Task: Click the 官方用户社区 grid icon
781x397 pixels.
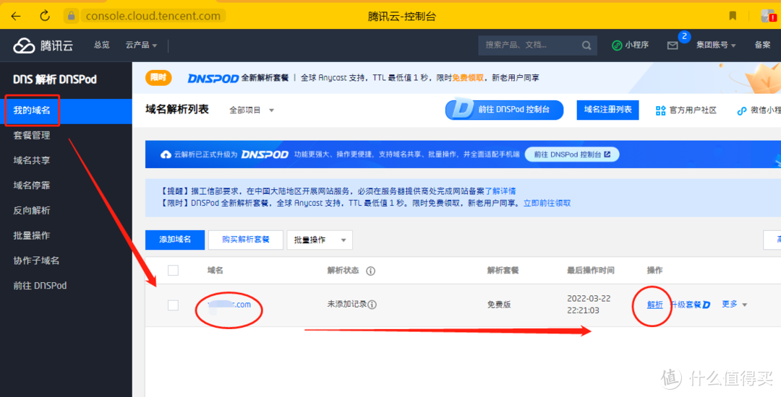Action: [660, 110]
